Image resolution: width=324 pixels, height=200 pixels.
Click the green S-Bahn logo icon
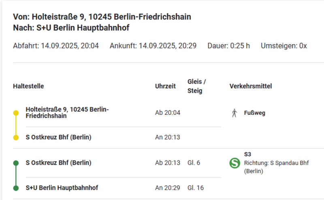pyautogui.click(x=234, y=163)
